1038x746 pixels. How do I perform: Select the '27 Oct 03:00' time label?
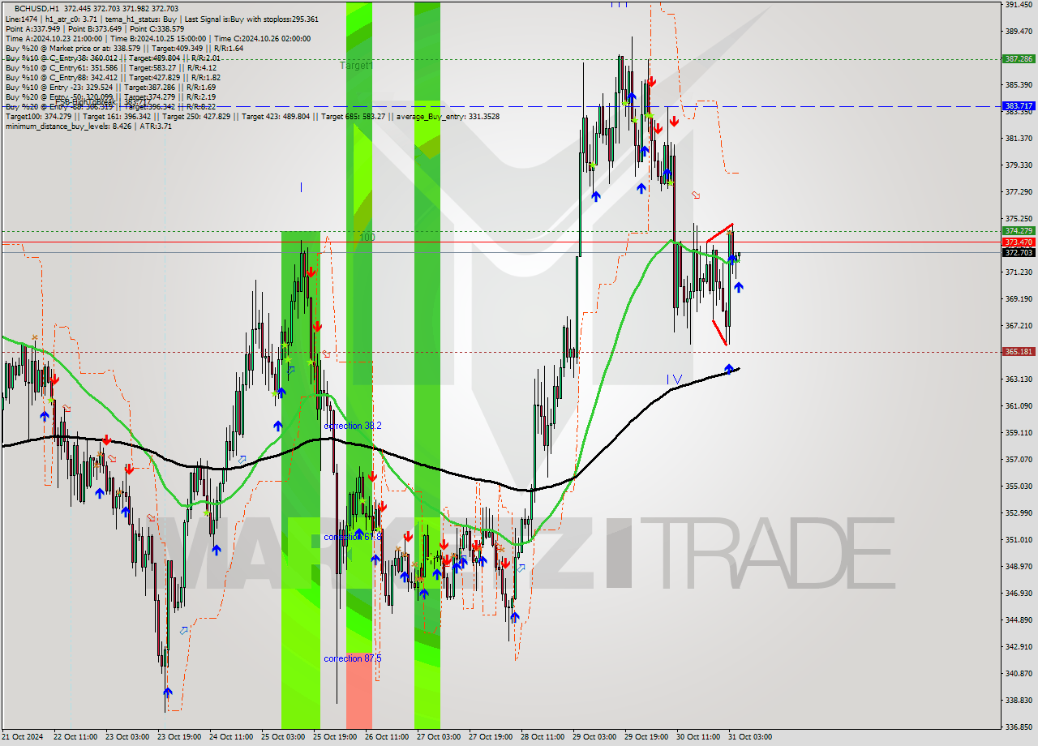tap(437, 737)
